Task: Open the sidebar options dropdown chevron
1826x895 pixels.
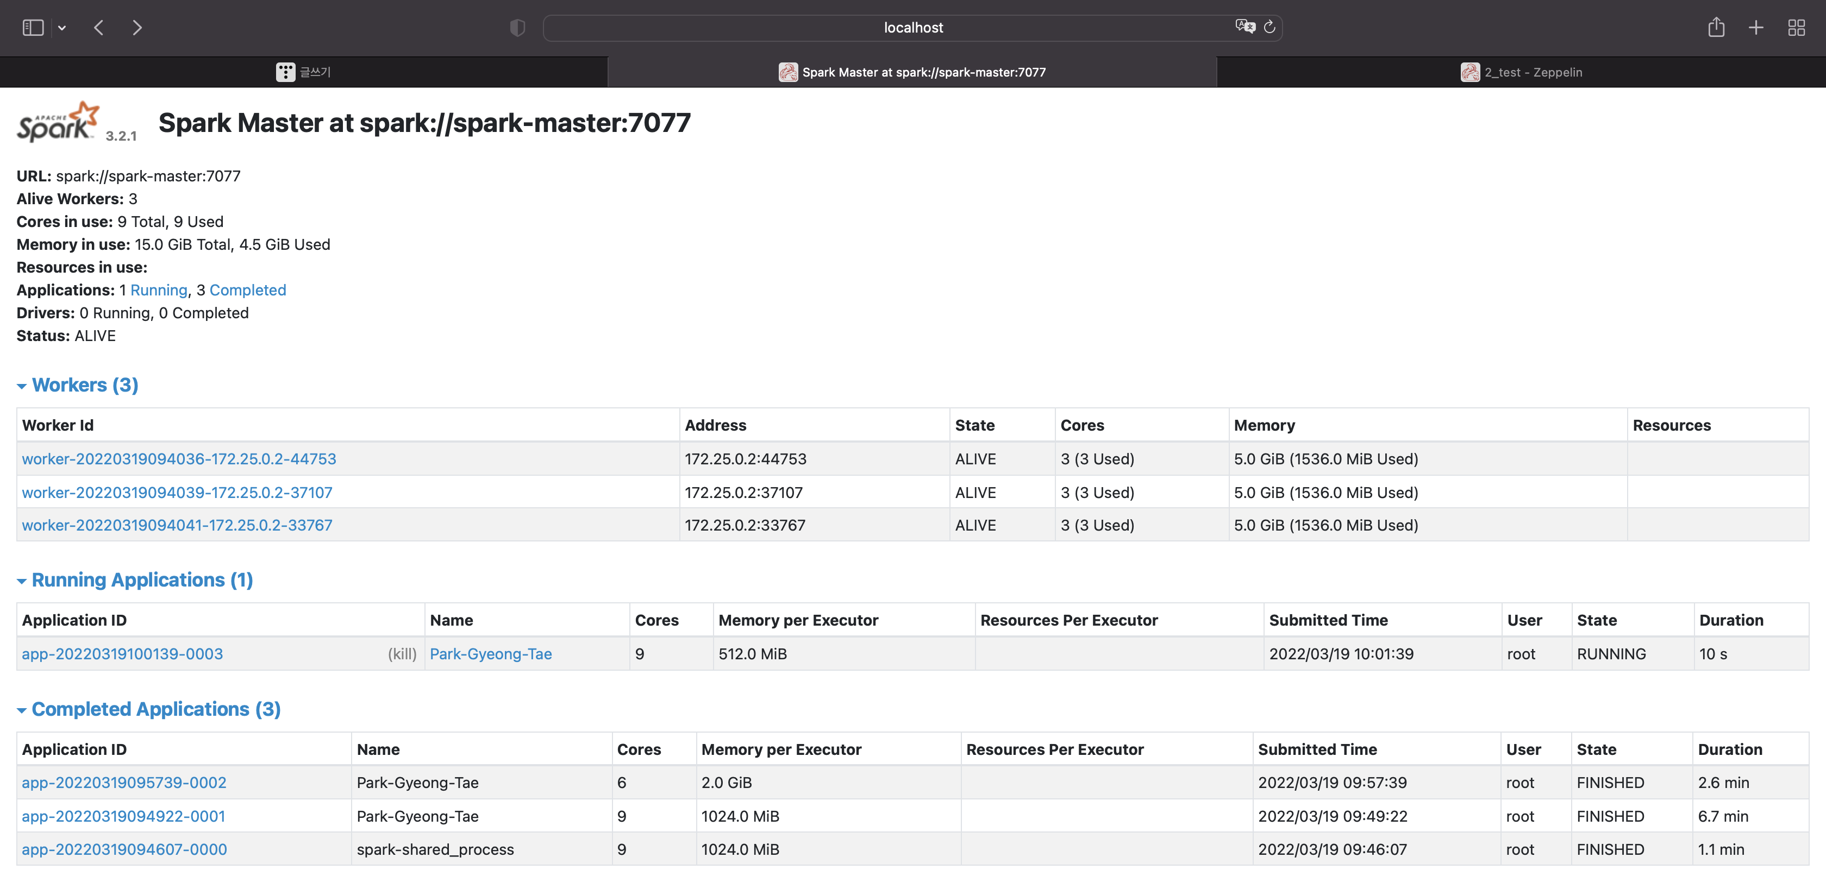Action: point(62,28)
